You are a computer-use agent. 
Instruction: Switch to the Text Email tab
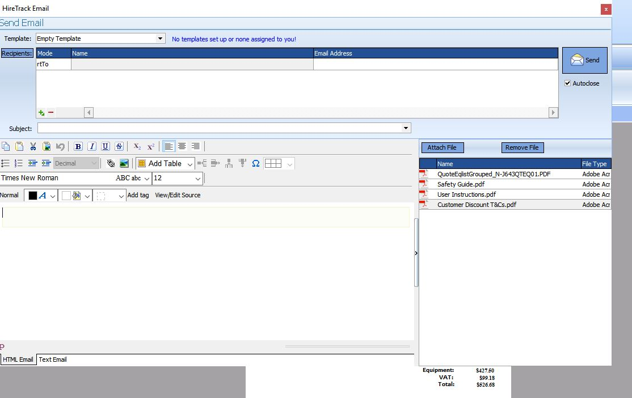pos(52,359)
